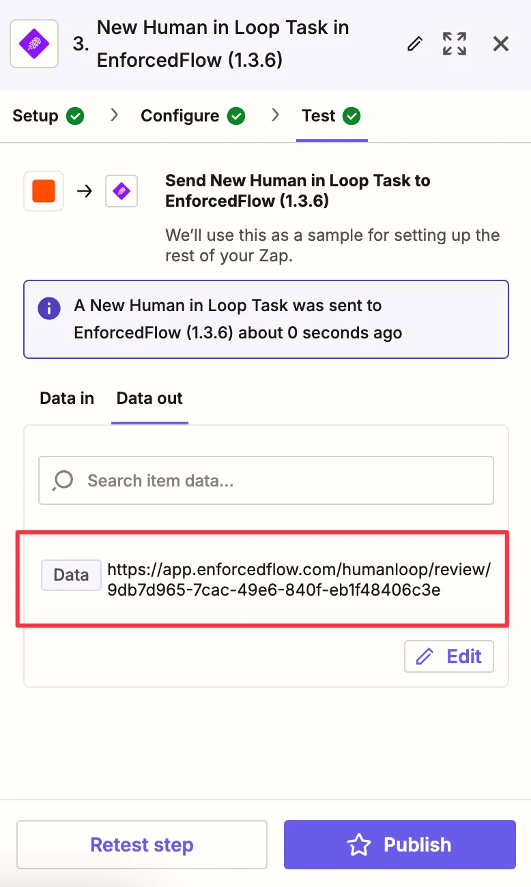Click the chevron between Configure and Test
Image resolution: width=531 pixels, height=887 pixels.
(x=275, y=115)
